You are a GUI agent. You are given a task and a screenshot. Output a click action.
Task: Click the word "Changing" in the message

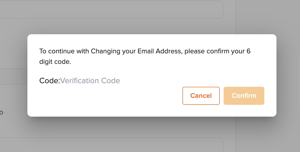[x=105, y=51]
